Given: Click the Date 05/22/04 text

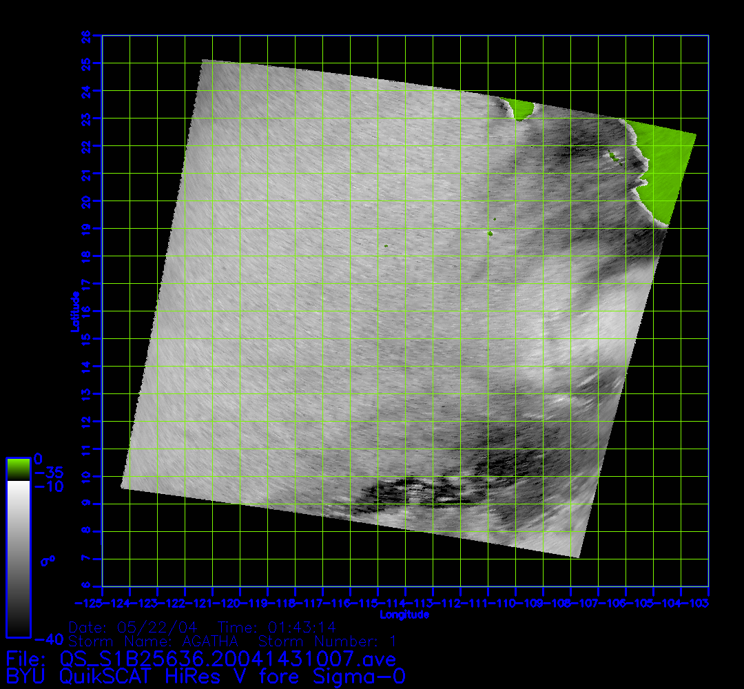Looking at the screenshot, I should pyautogui.click(x=134, y=627).
